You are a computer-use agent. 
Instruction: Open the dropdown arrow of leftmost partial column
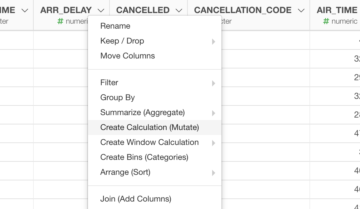click(x=25, y=10)
